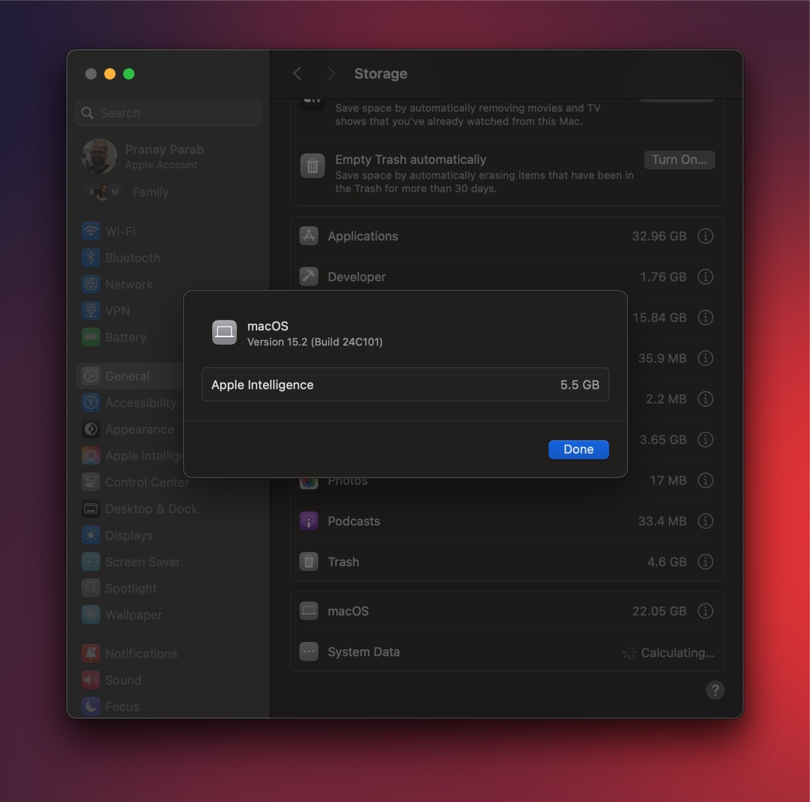Open info for 3.65 GB row
The width and height of the screenshot is (810, 802).
click(705, 439)
